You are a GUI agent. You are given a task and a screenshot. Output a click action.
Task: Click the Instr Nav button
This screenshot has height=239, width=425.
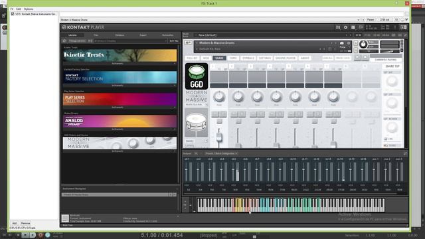pyautogui.click(x=174, y=41)
